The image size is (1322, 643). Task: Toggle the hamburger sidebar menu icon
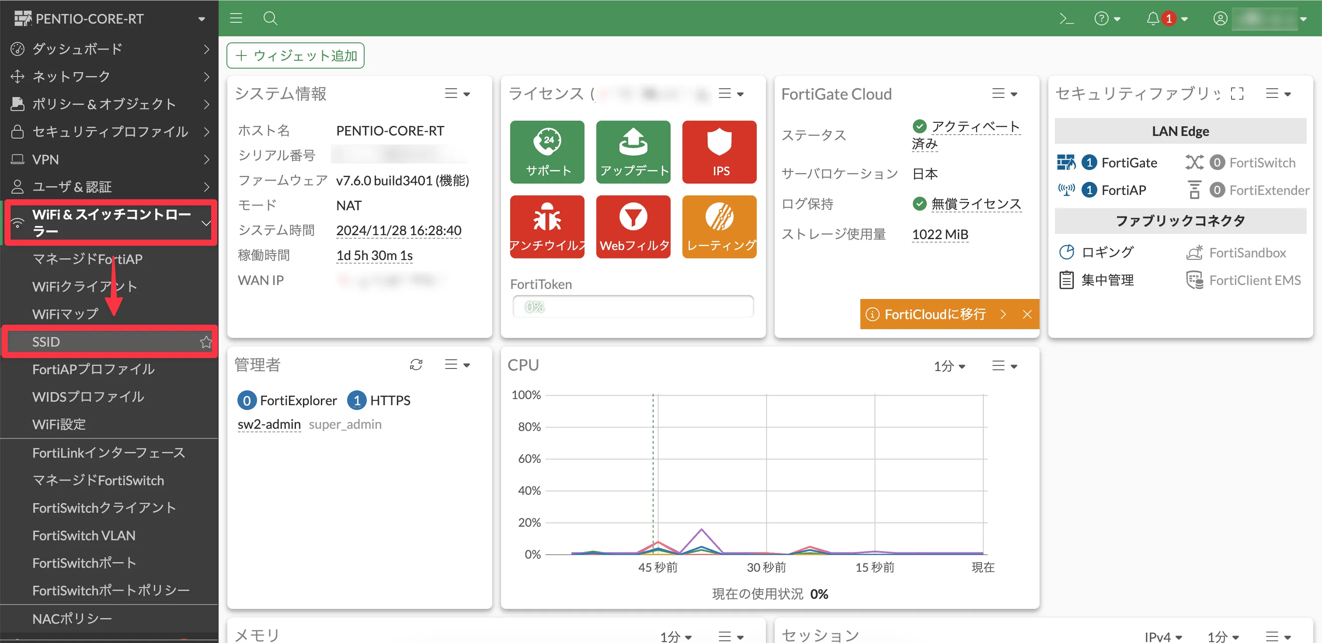coord(236,18)
